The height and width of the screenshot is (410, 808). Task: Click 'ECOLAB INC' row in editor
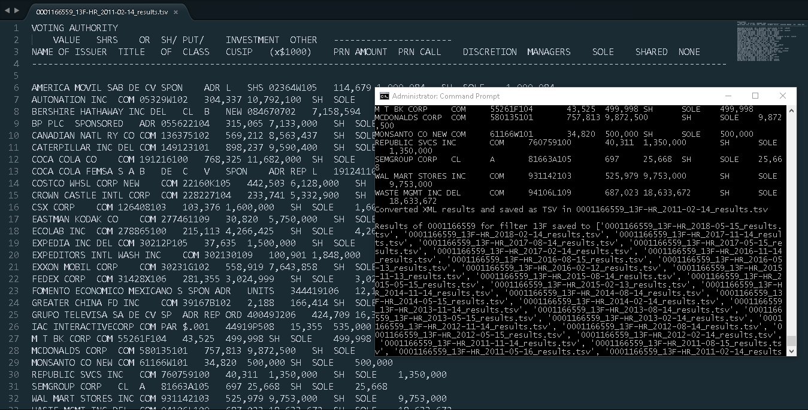[x=59, y=231]
